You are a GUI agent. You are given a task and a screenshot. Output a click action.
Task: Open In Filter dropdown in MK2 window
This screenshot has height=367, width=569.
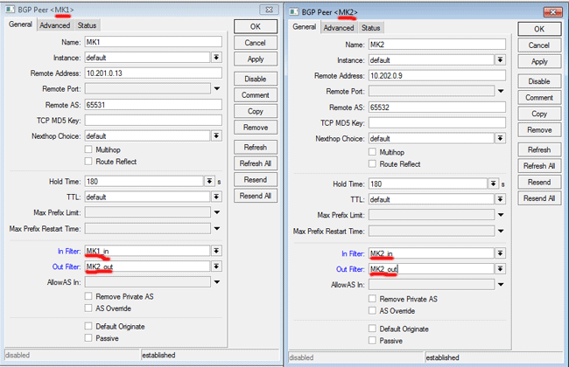500,253
